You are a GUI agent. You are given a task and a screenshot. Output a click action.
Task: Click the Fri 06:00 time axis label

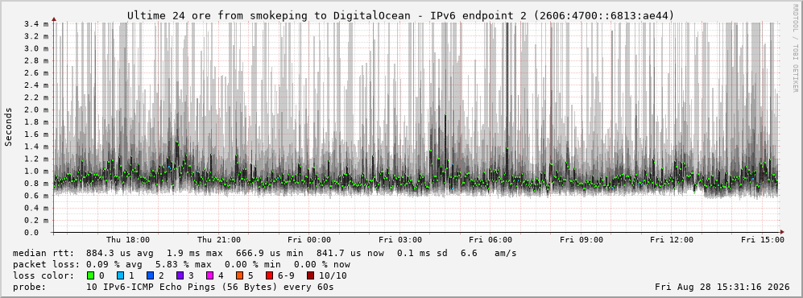pos(490,240)
